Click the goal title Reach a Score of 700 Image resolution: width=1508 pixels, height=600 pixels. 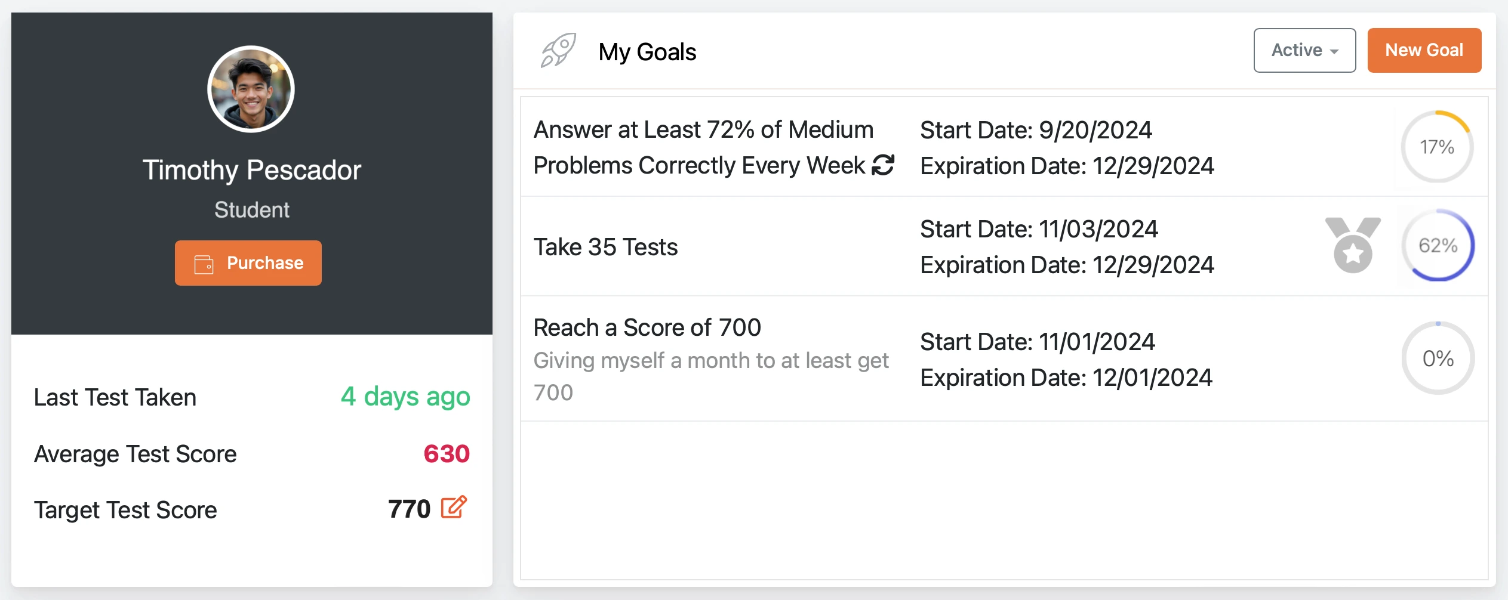[647, 327]
